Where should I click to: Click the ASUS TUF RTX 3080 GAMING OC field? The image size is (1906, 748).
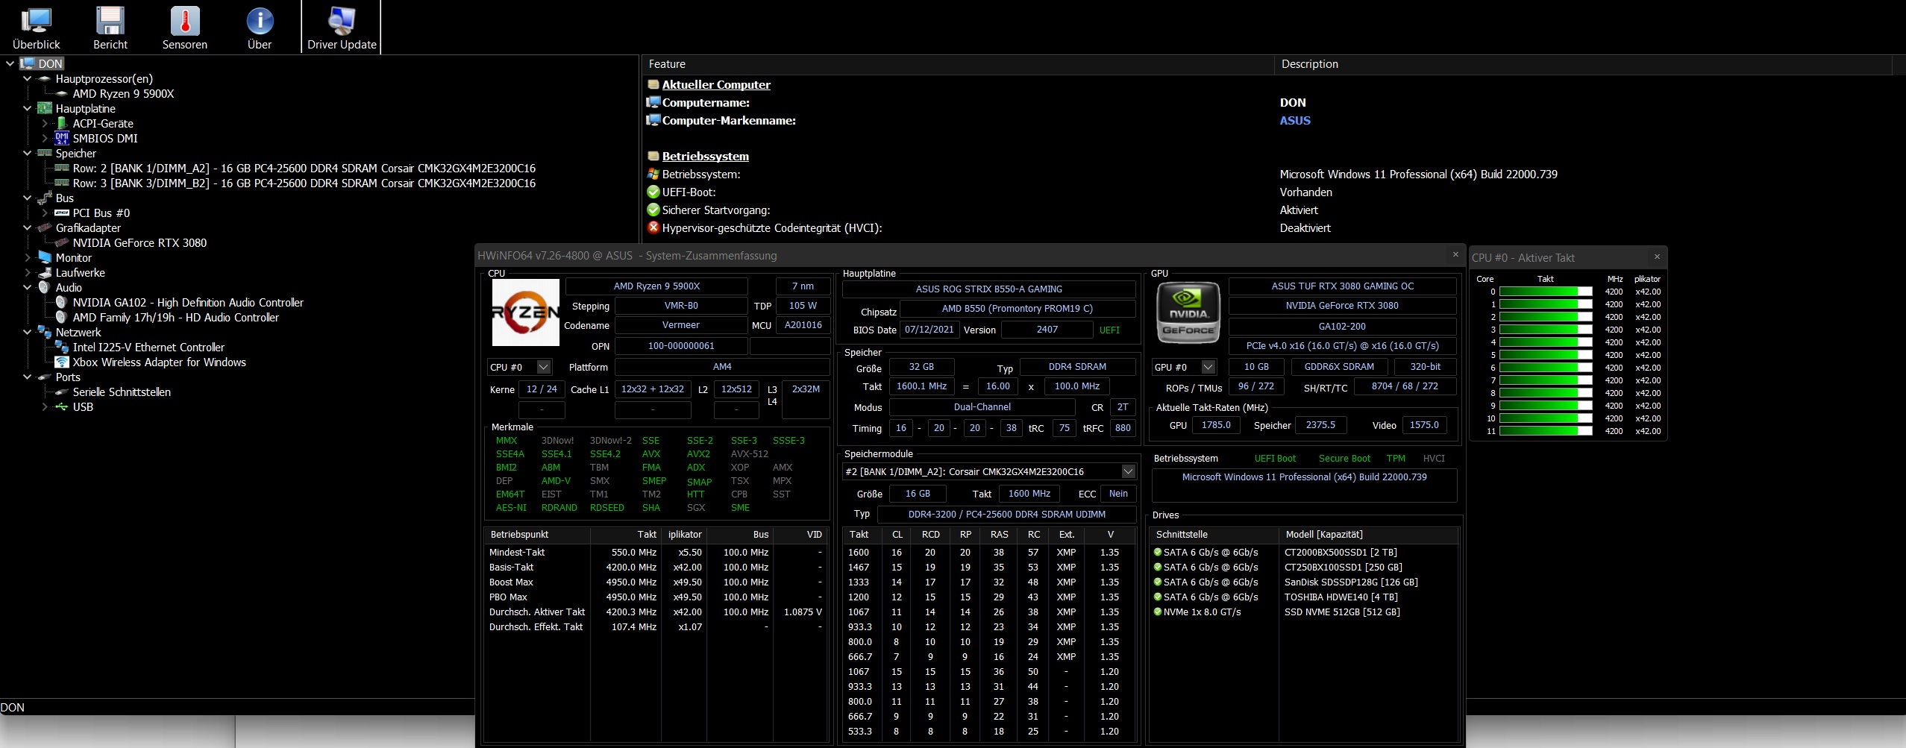pos(1343,286)
